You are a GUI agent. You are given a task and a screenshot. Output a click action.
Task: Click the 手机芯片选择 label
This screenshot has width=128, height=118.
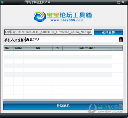(x=15, y=40)
